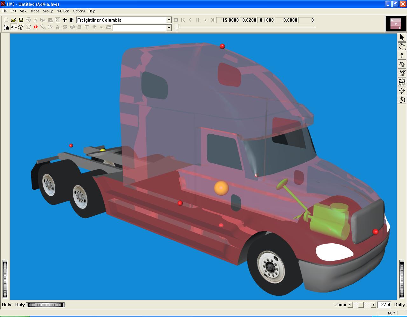407x317 pixels.
Task: Click the Roty thumbwheel slider
Action: 45,305
